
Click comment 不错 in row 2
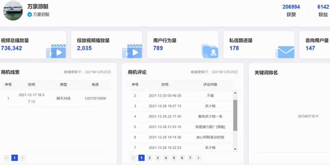pyautogui.click(x=210, y=95)
